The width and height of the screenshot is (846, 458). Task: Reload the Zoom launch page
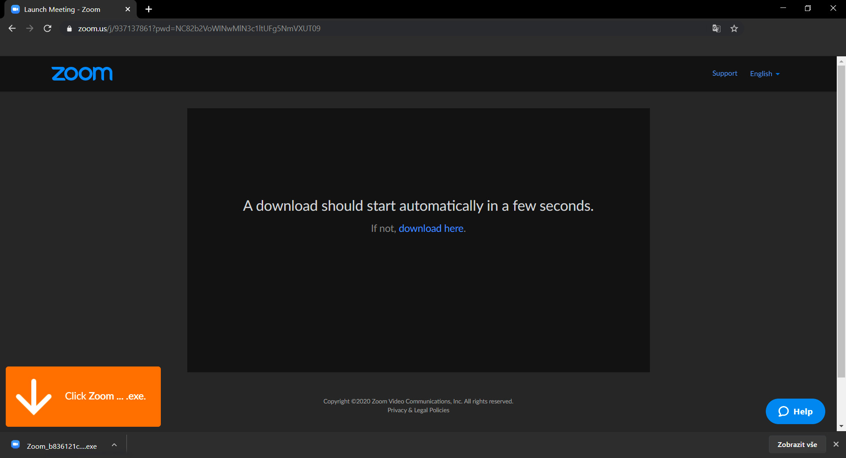click(48, 29)
